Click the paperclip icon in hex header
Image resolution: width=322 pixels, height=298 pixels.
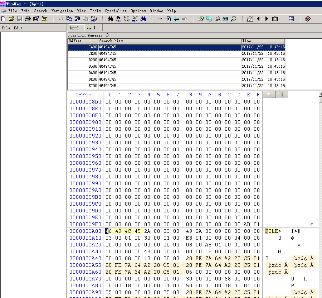[x=282, y=95]
